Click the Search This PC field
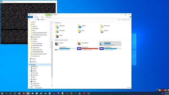 click(x=126, y=20)
